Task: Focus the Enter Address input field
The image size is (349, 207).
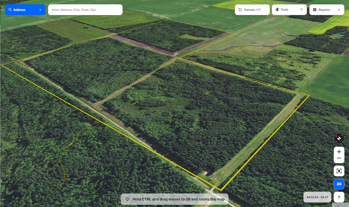Action: tap(85, 10)
